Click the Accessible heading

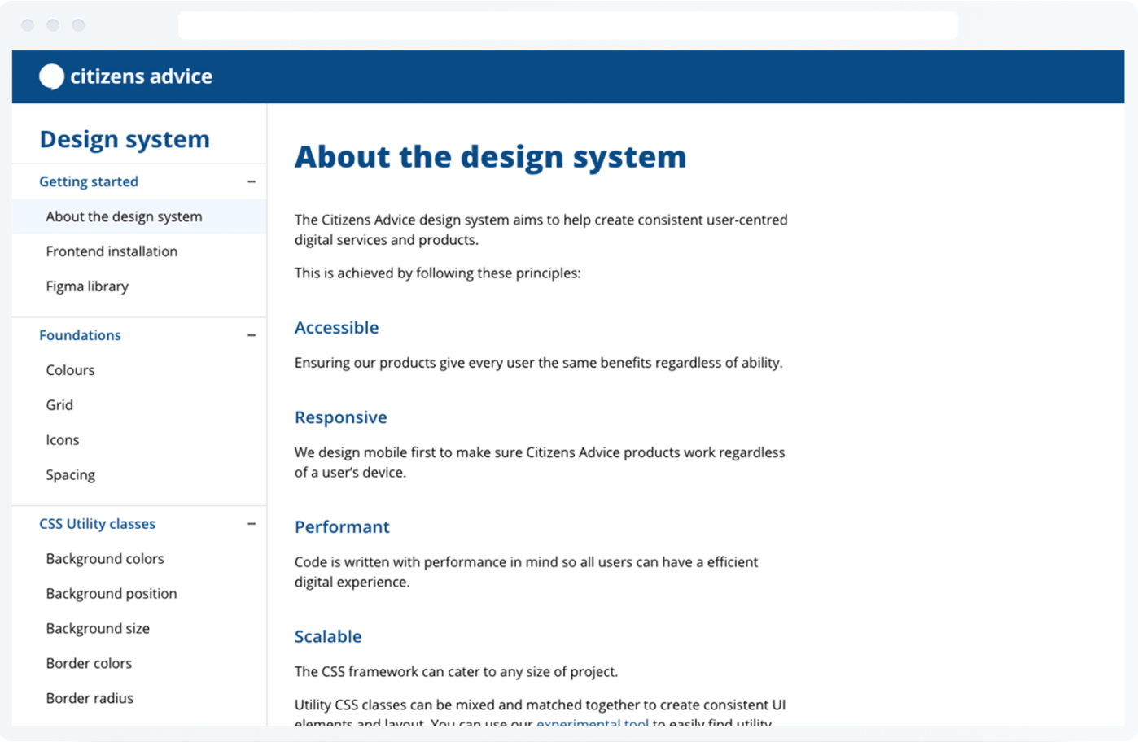[336, 328]
